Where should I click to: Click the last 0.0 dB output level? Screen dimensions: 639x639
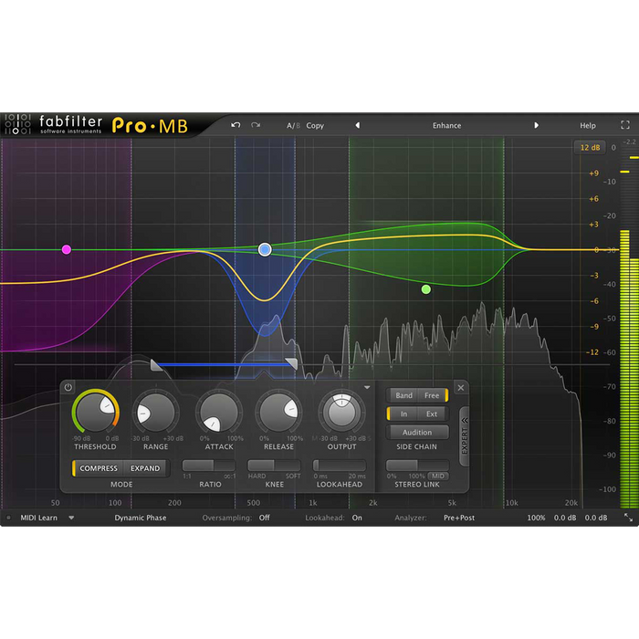coord(596,518)
